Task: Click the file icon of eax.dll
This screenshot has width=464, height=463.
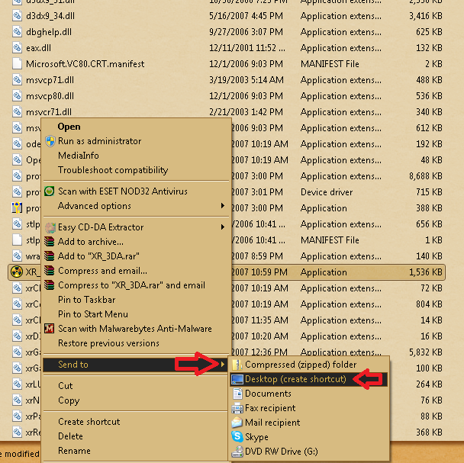Action: (x=17, y=47)
